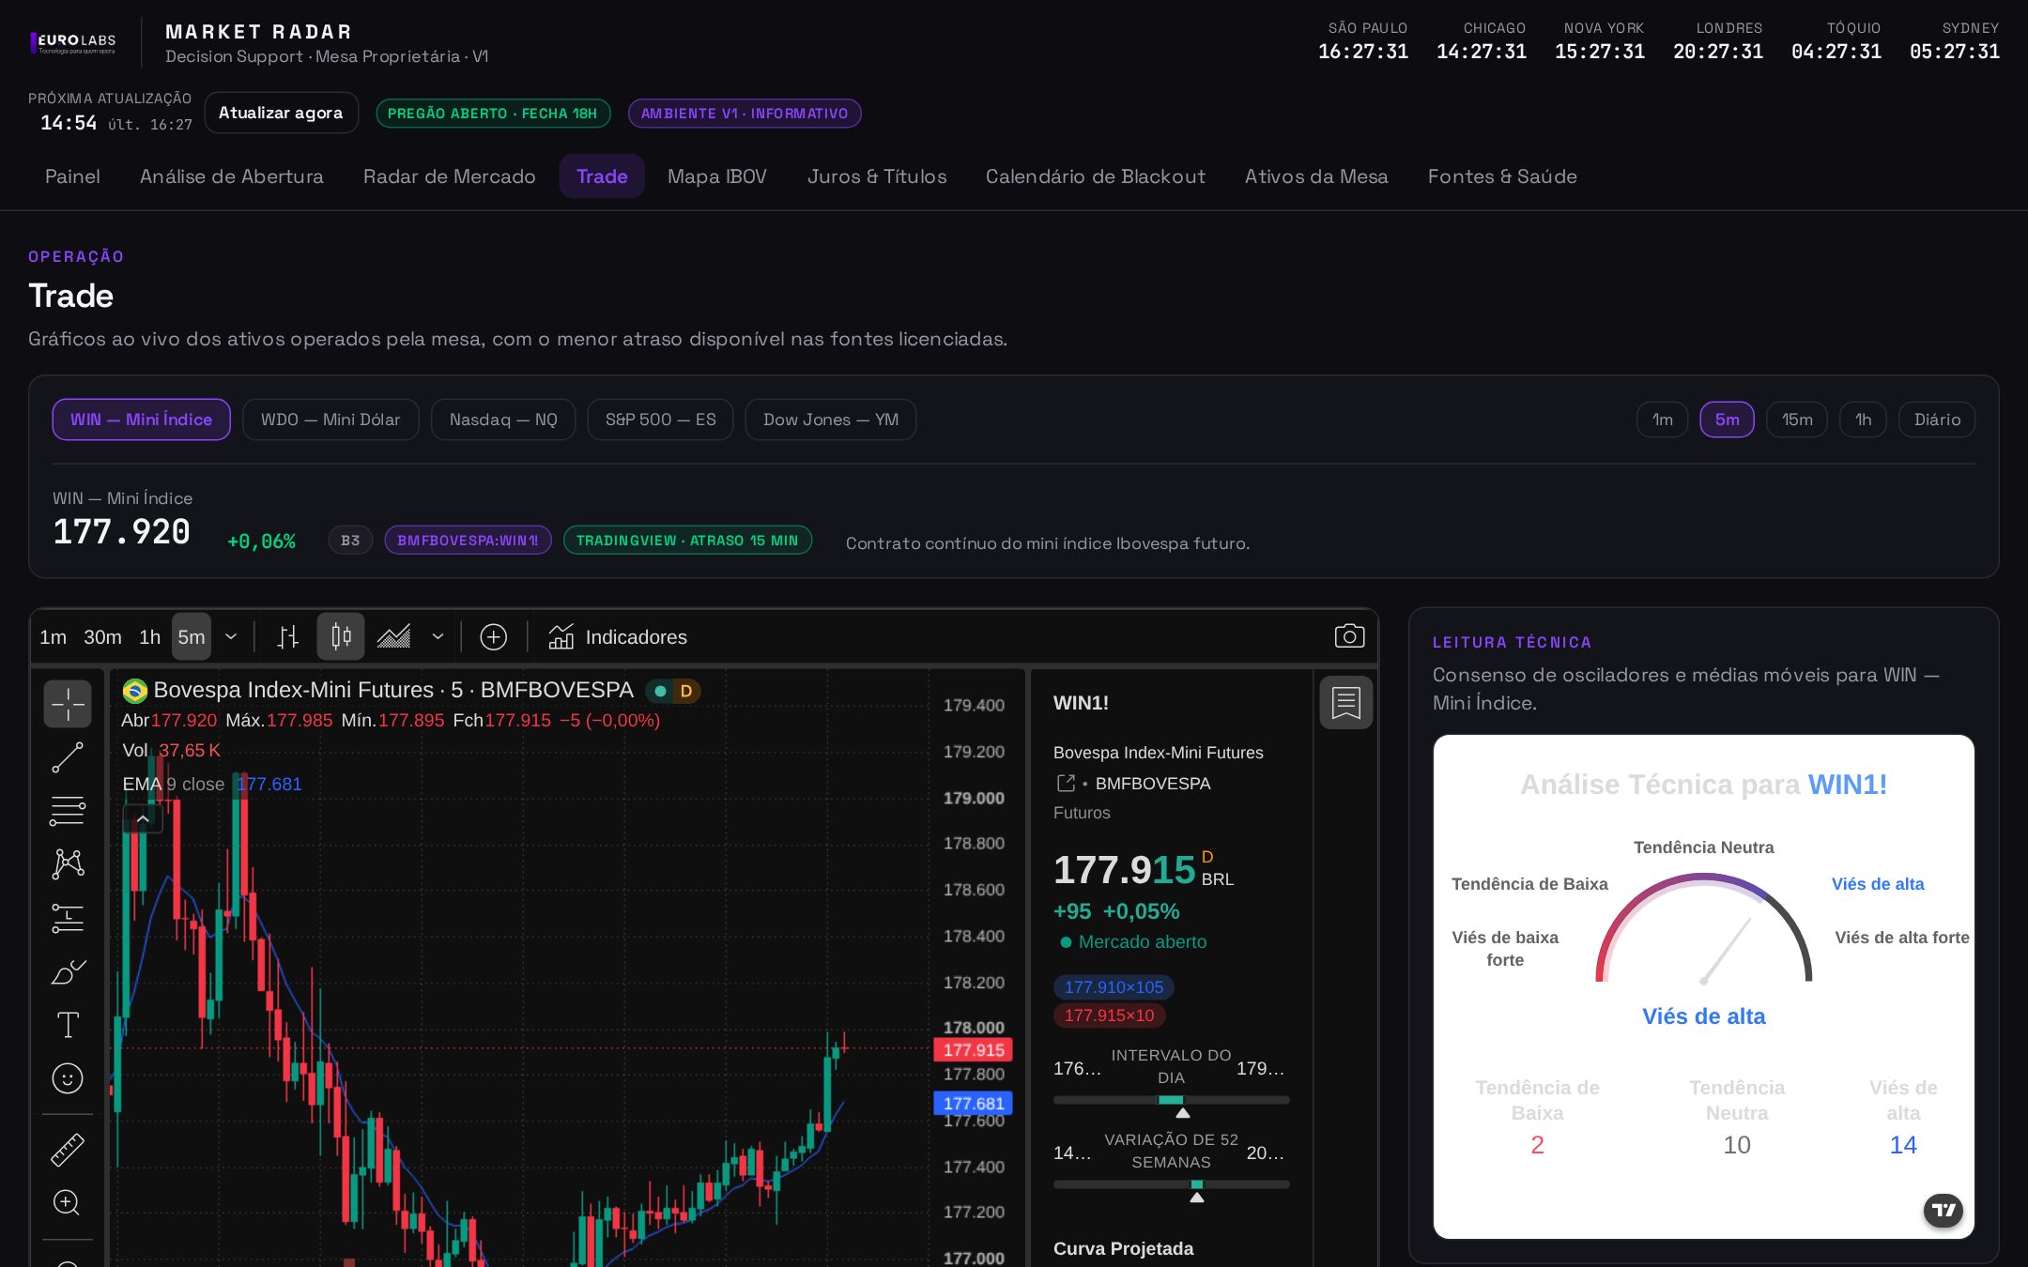This screenshot has height=1267, width=2028.
Task: Click the Intervalo do Dia range bar
Action: pyautogui.click(x=1171, y=1100)
